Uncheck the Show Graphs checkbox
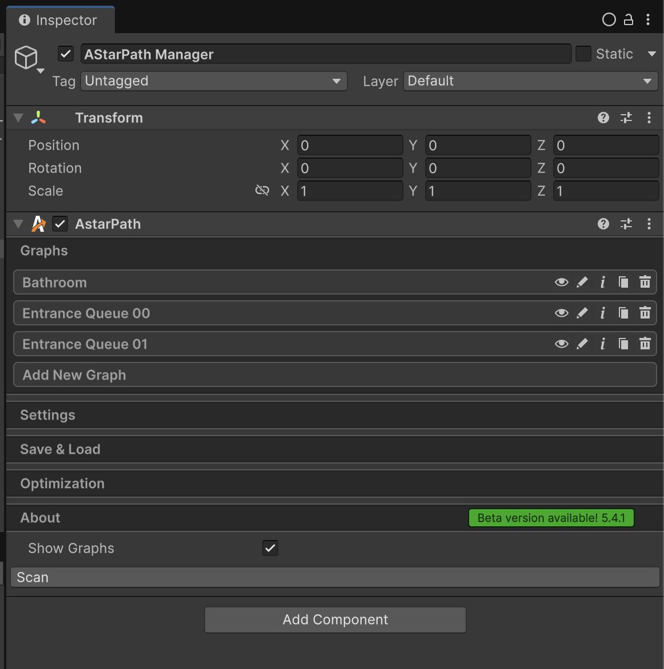 coord(270,548)
